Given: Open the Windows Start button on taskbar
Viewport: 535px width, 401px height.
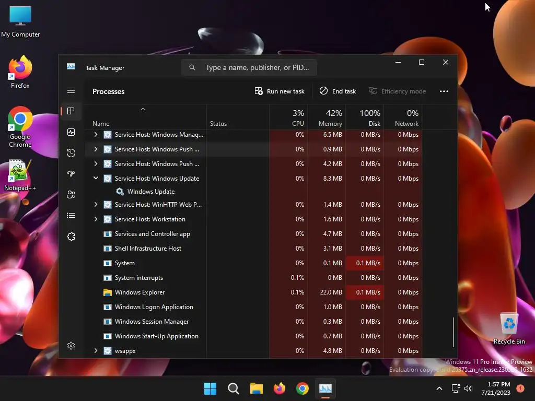Looking at the screenshot, I should coord(210,388).
